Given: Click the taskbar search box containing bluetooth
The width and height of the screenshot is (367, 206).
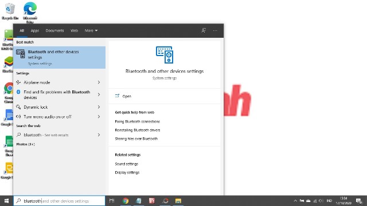Looking at the screenshot, I should point(59,201).
